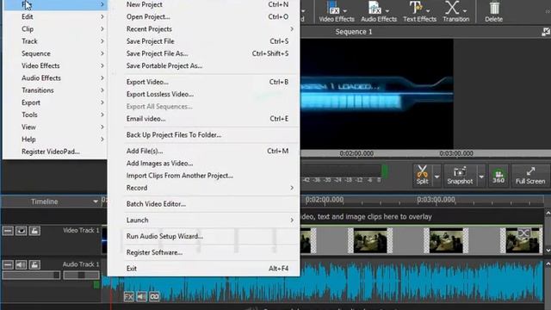This screenshot has width=551, height=310.
Task: Expand the Audio Effects toolbar dropdown arrow
Action: point(387,10)
